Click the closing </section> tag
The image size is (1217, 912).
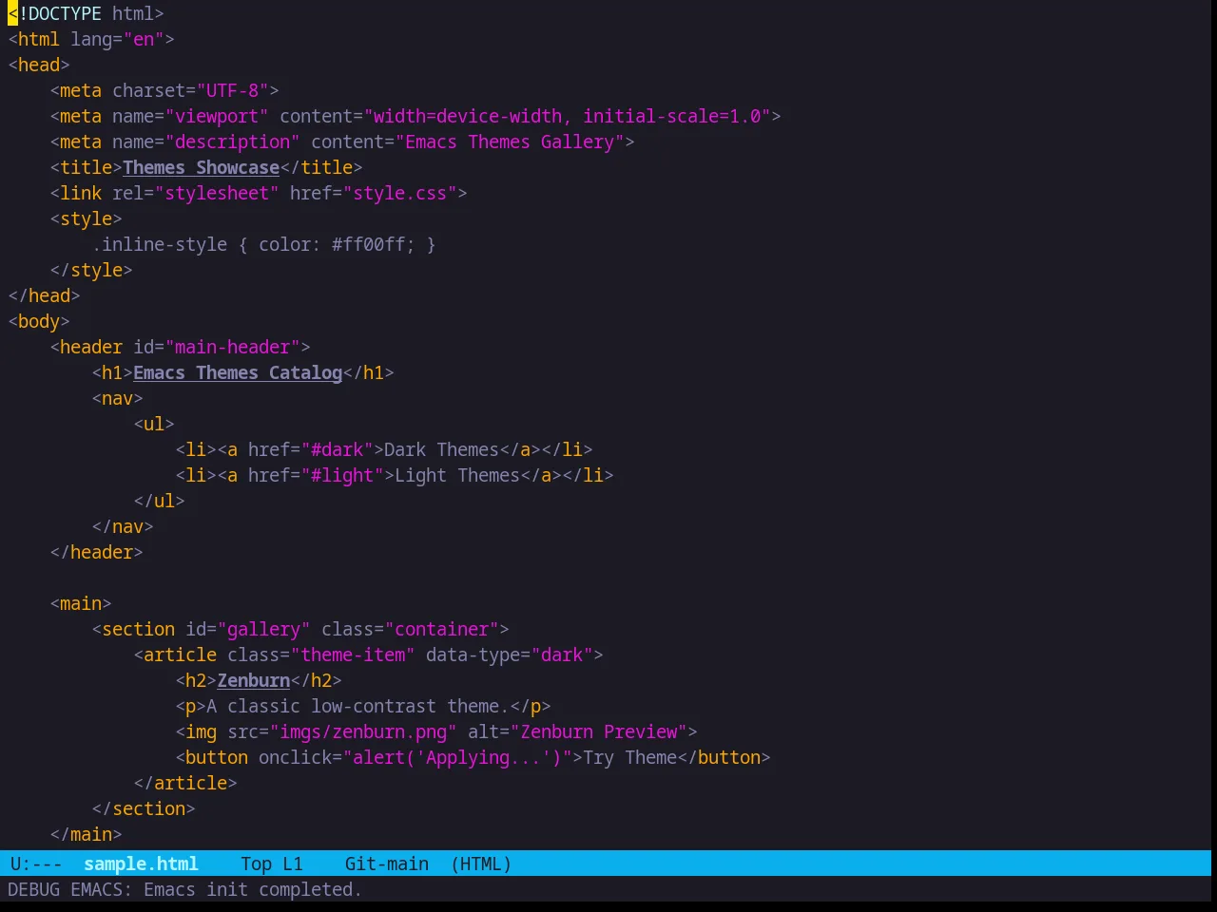coord(144,808)
